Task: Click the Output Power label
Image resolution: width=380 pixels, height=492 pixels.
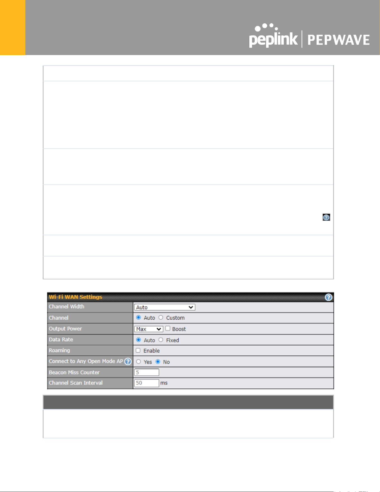Action: [65, 329]
